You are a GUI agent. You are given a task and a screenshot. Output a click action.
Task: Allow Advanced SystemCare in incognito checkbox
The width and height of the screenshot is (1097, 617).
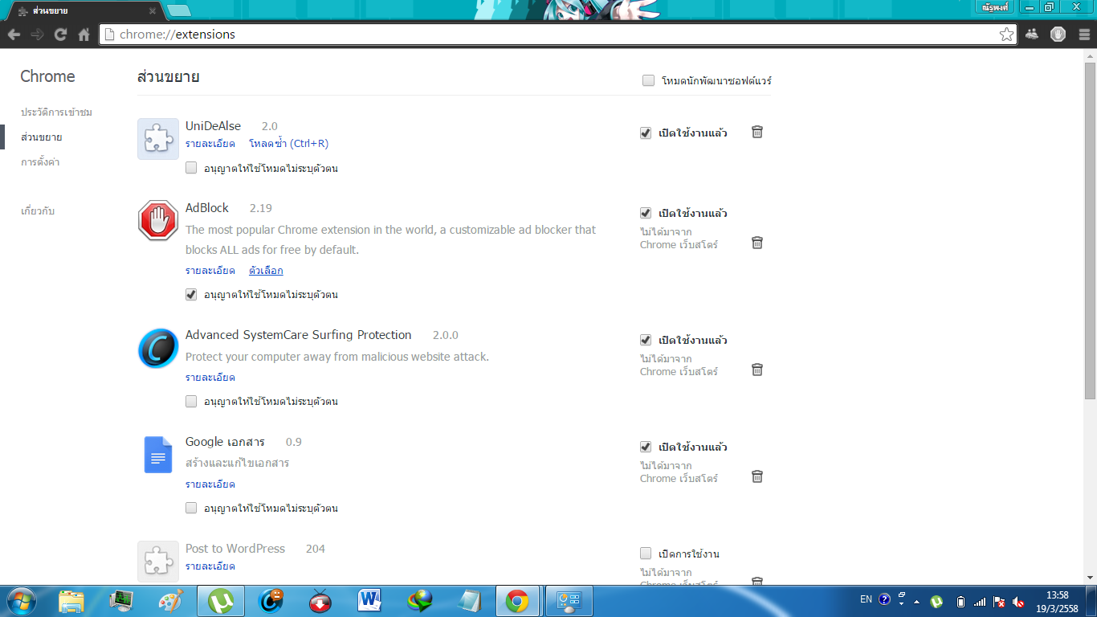[x=191, y=401]
